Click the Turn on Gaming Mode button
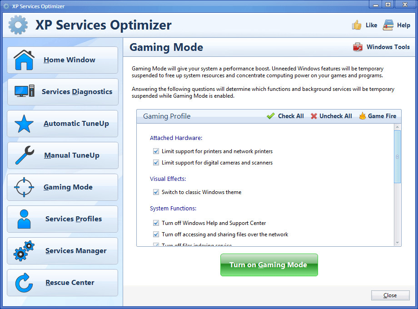 pos(269,265)
